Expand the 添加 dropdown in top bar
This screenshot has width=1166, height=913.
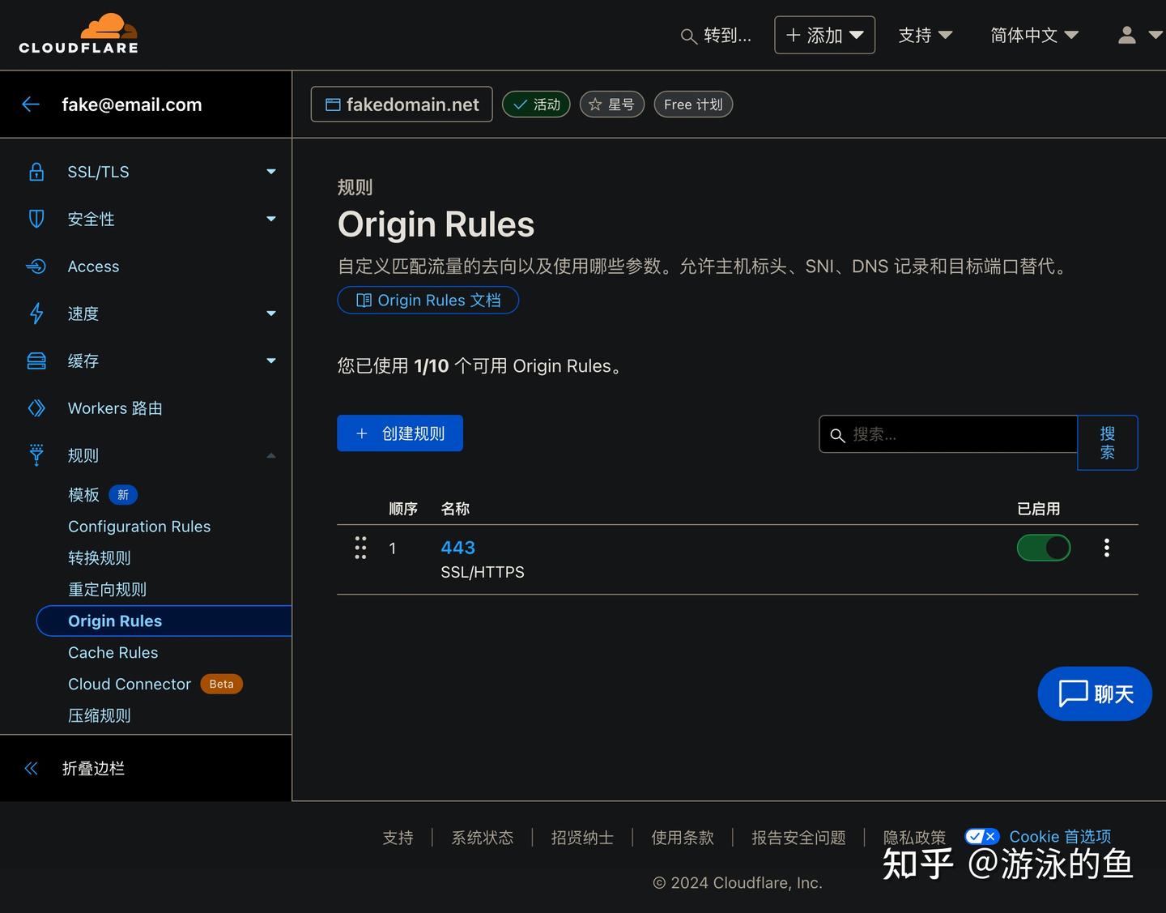coord(824,35)
